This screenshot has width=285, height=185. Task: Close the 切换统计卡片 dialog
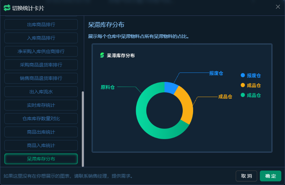click(278, 7)
